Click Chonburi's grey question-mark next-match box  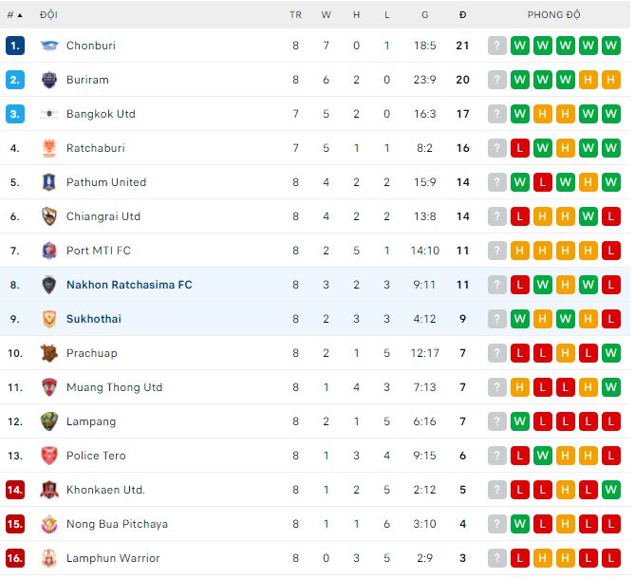(496, 46)
